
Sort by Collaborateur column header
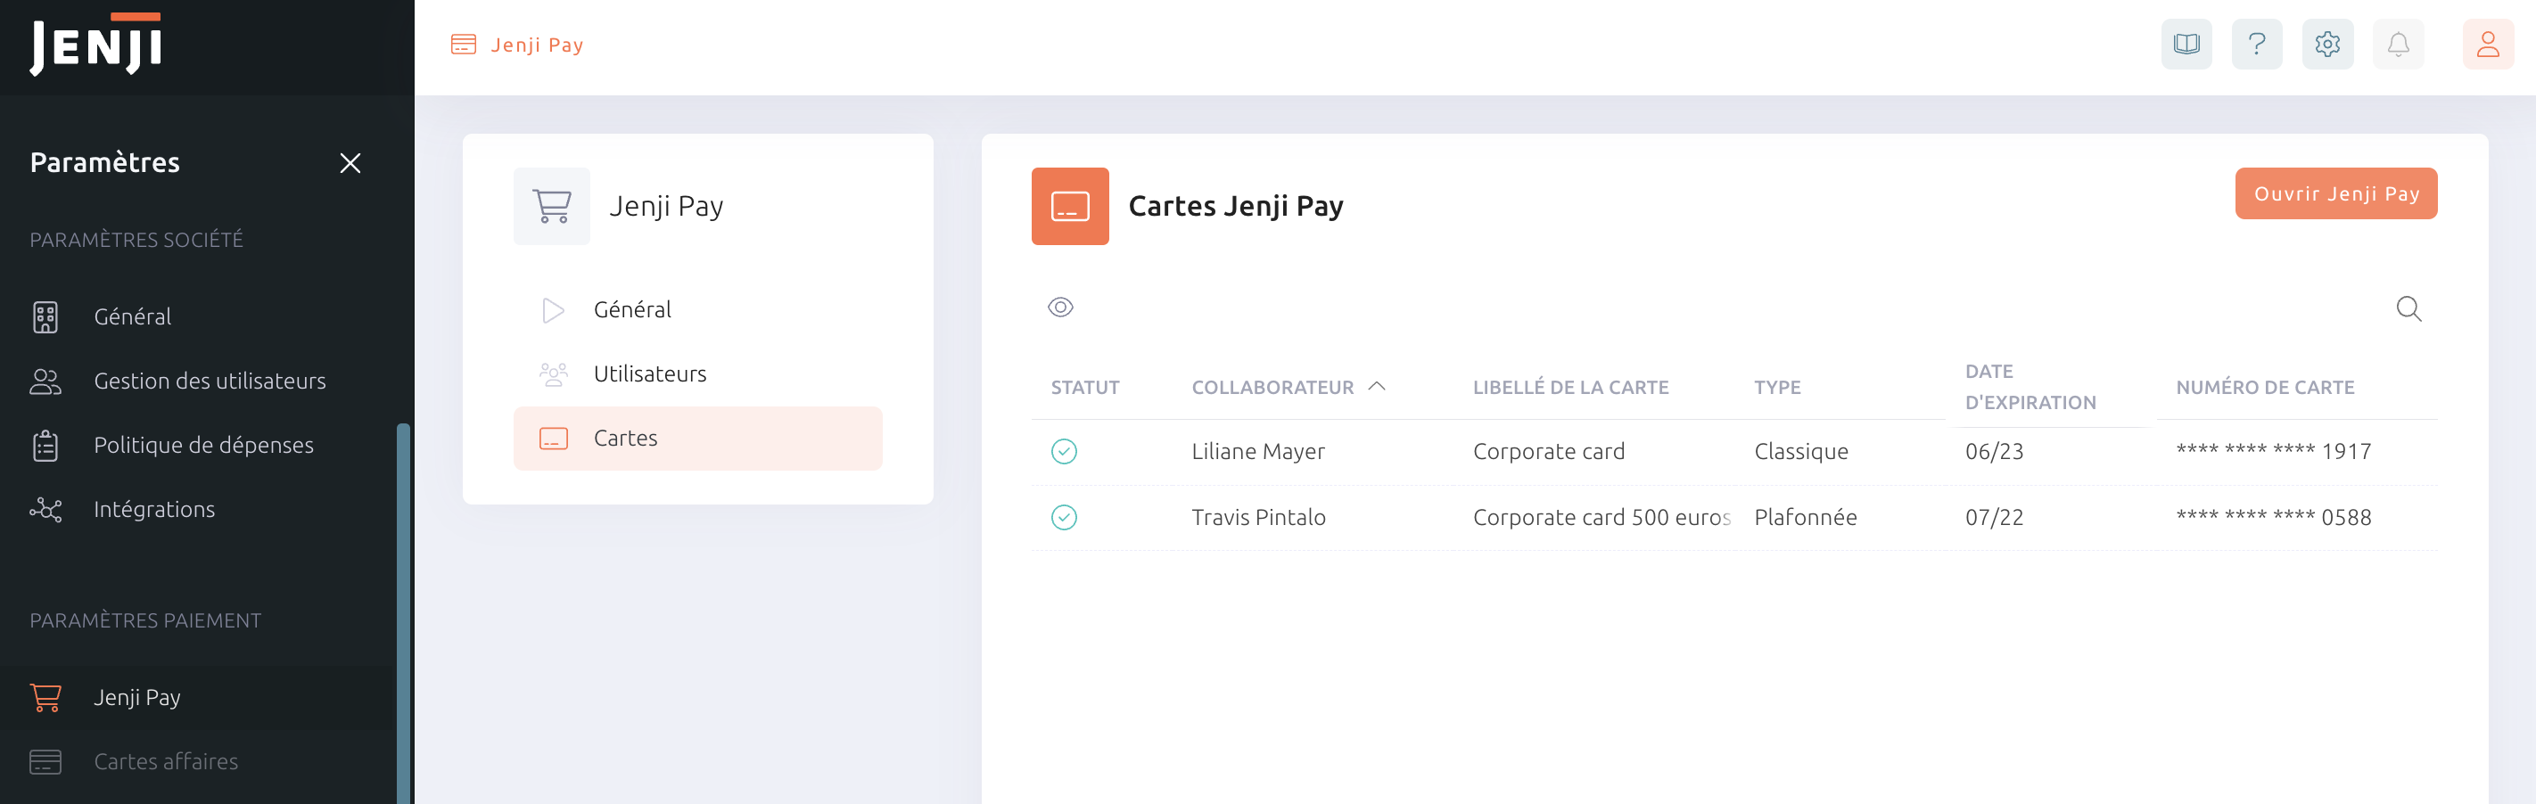[1272, 388]
